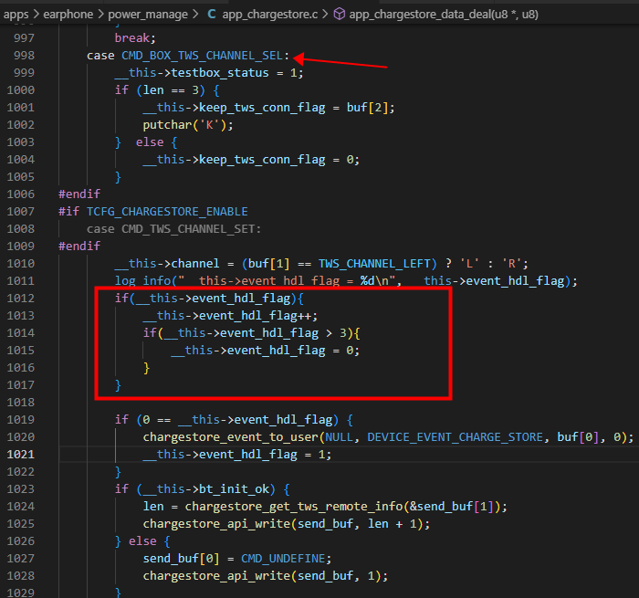Click DEVICE_EVENT_CHARGE_STORE constant
The image size is (639, 598).
click(x=456, y=437)
